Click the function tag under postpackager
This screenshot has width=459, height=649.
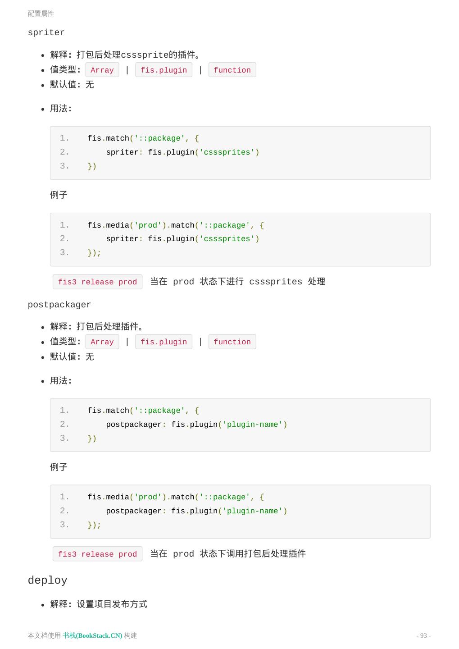(232, 342)
